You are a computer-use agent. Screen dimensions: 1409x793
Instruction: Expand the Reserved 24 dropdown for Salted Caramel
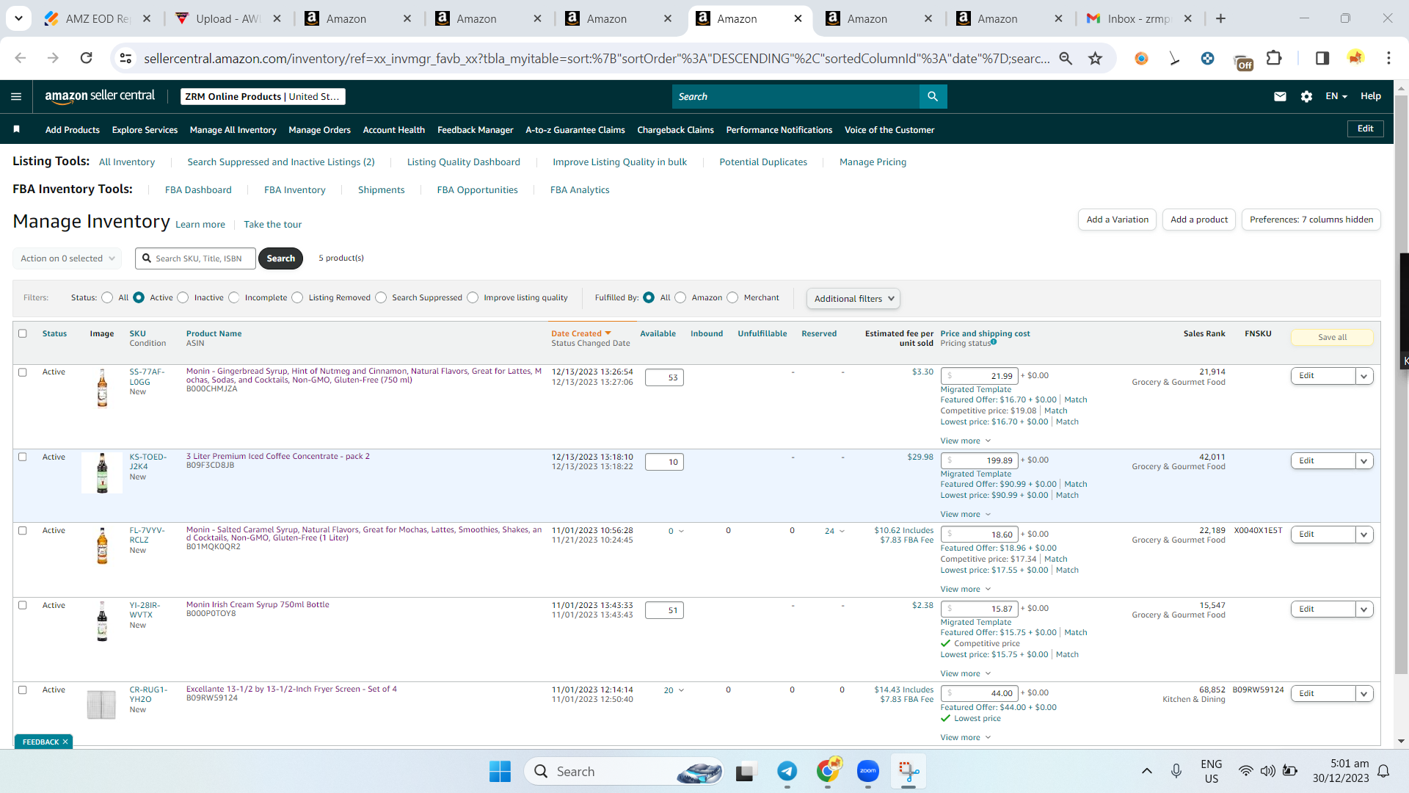coord(835,531)
